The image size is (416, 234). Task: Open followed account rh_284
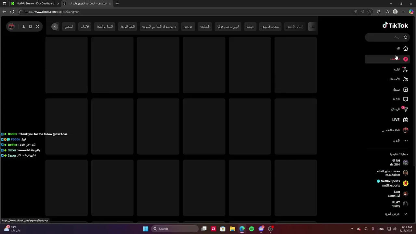click(x=396, y=162)
